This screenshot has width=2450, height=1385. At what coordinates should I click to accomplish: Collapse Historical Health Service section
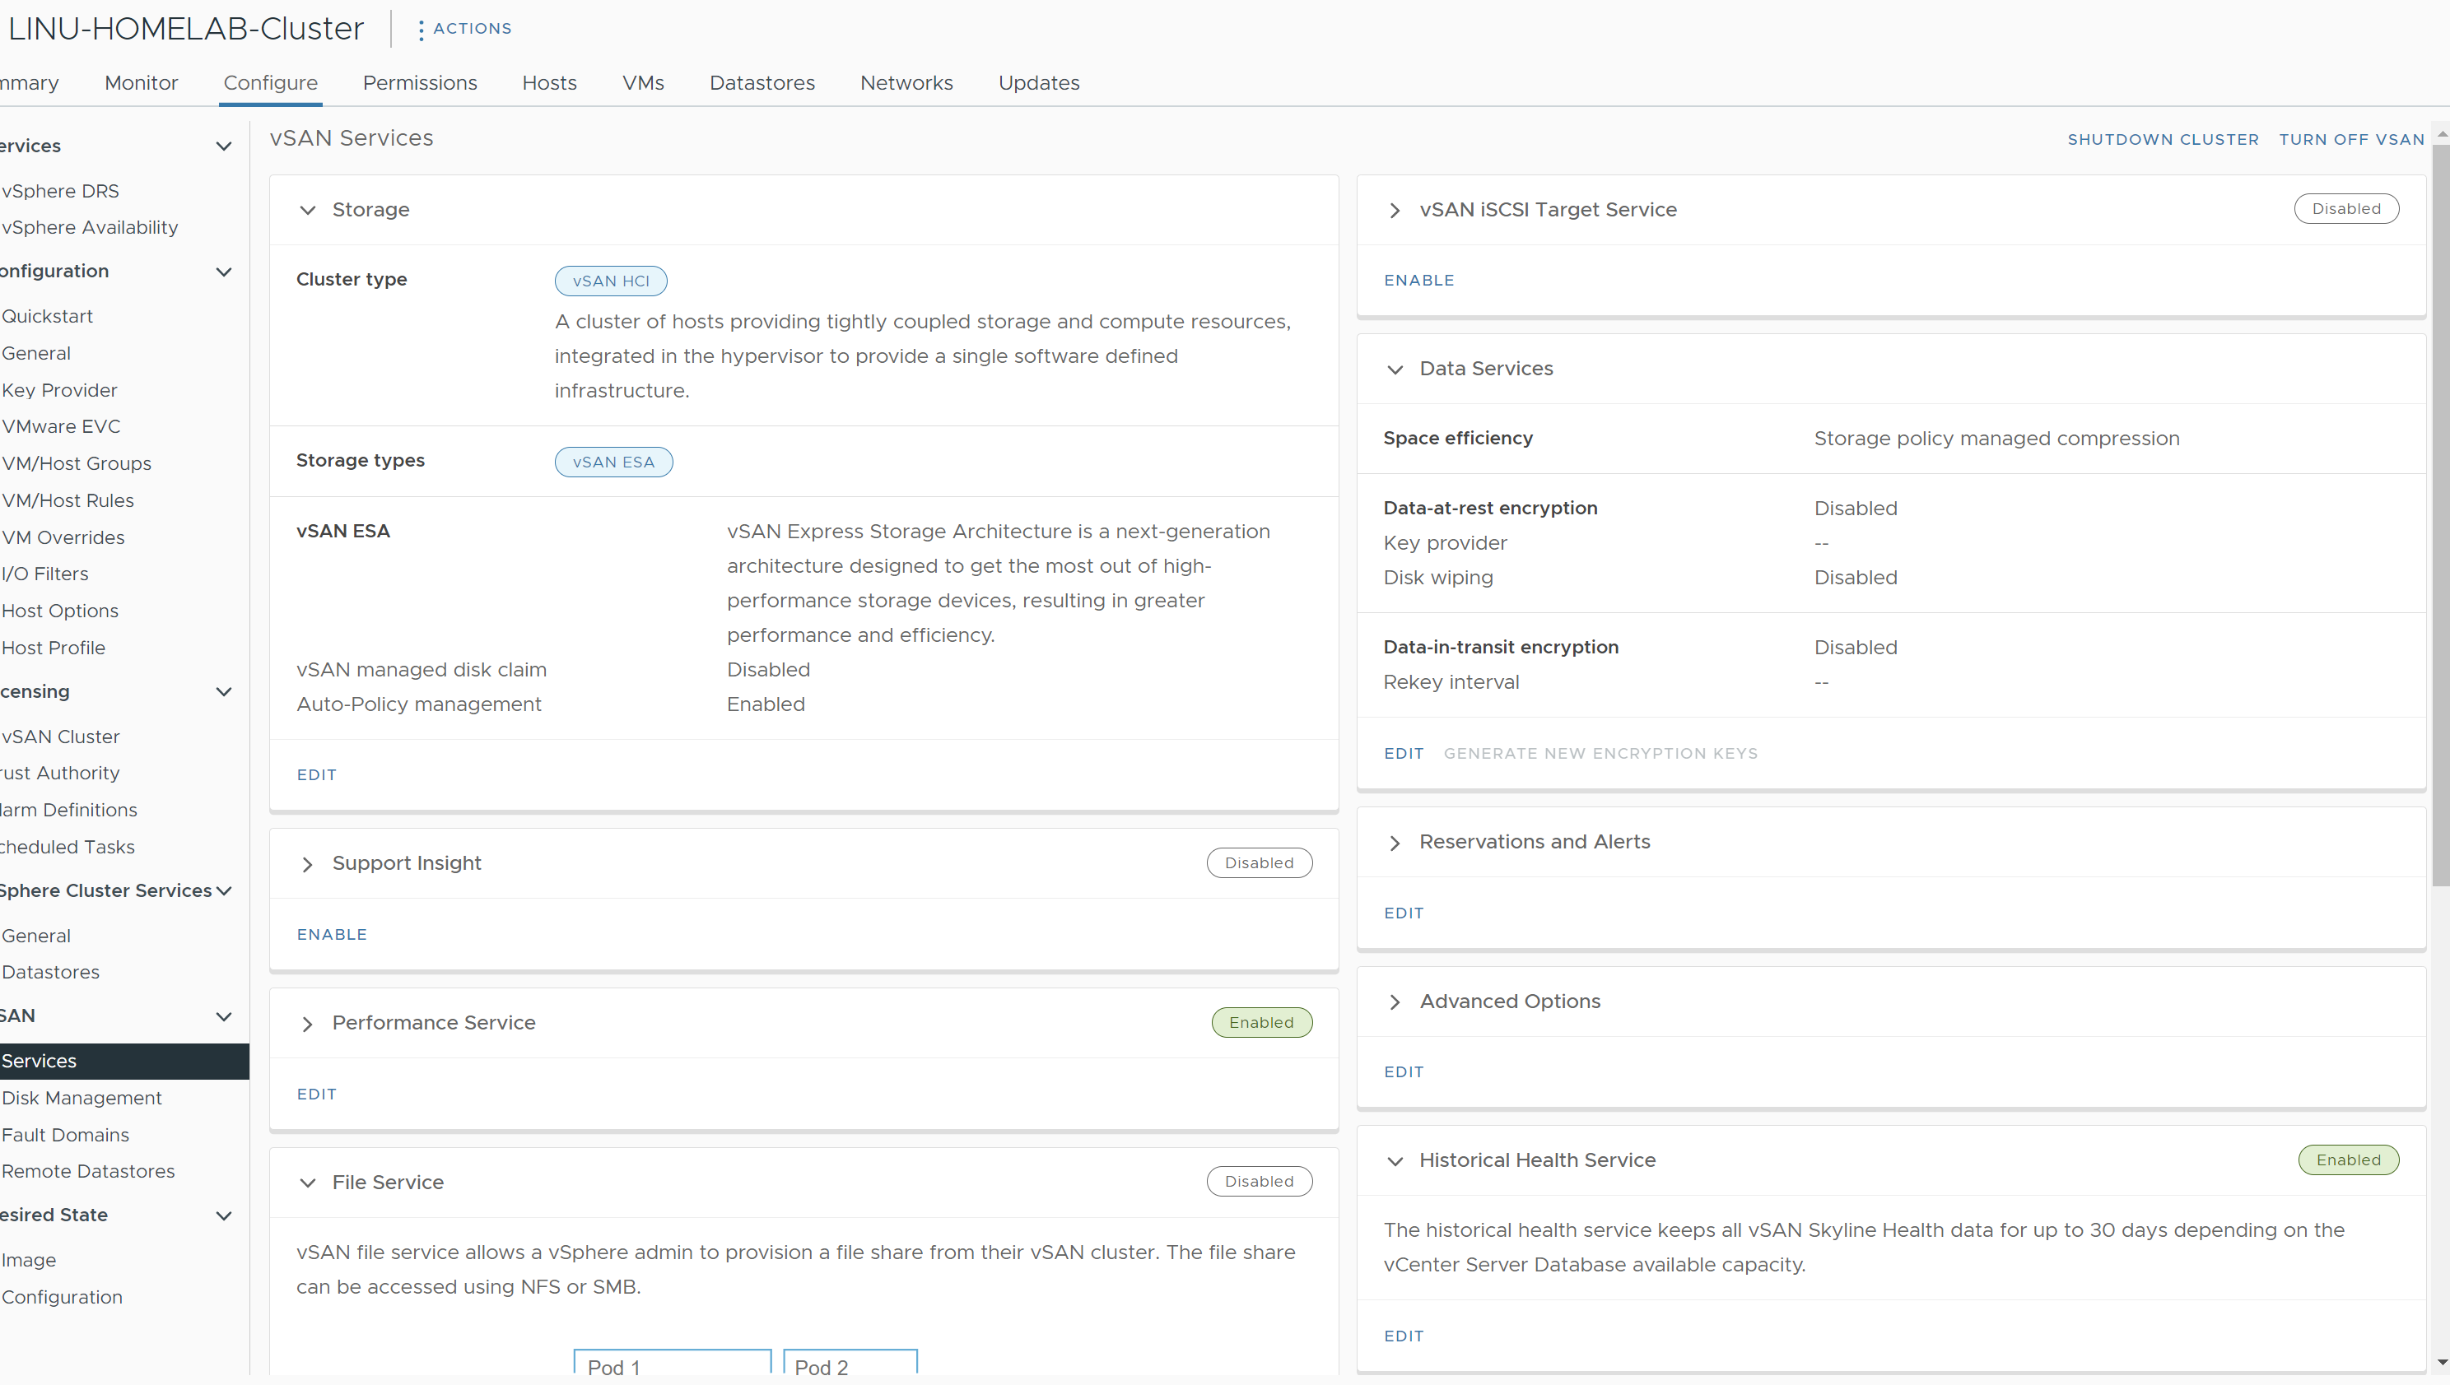click(x=1395, y=1160)
